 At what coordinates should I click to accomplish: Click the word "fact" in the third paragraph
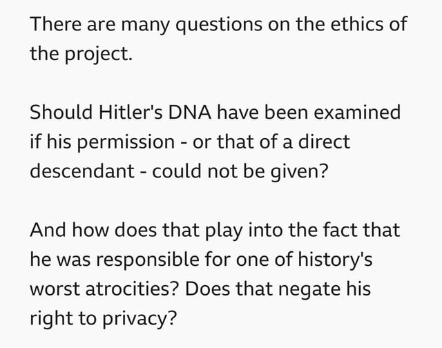click(342, 231)
